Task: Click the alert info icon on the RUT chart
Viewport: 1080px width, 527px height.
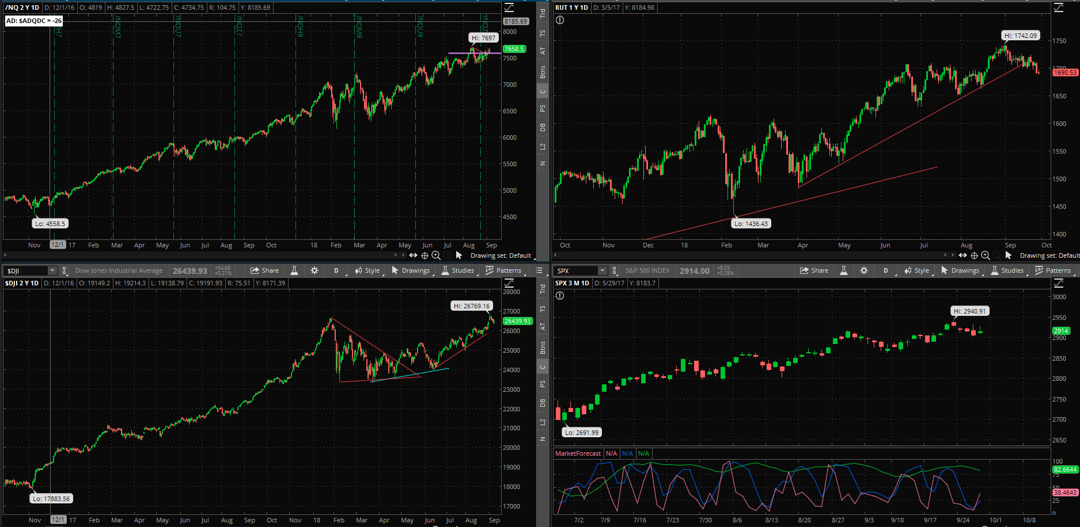Action: (560, 20)
